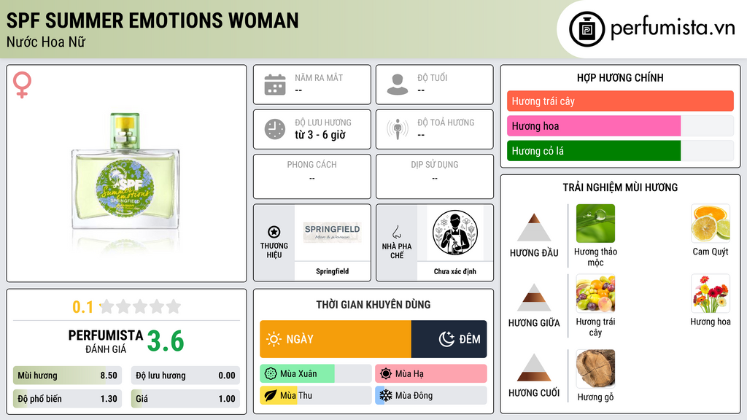Click the Nước Hoa Nữ subtitle

tap(46, 42)
